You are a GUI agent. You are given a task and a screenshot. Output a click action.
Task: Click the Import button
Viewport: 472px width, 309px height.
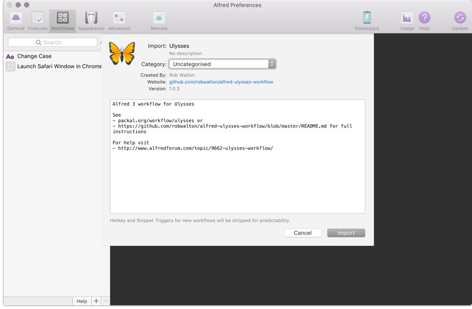point(346,233)
